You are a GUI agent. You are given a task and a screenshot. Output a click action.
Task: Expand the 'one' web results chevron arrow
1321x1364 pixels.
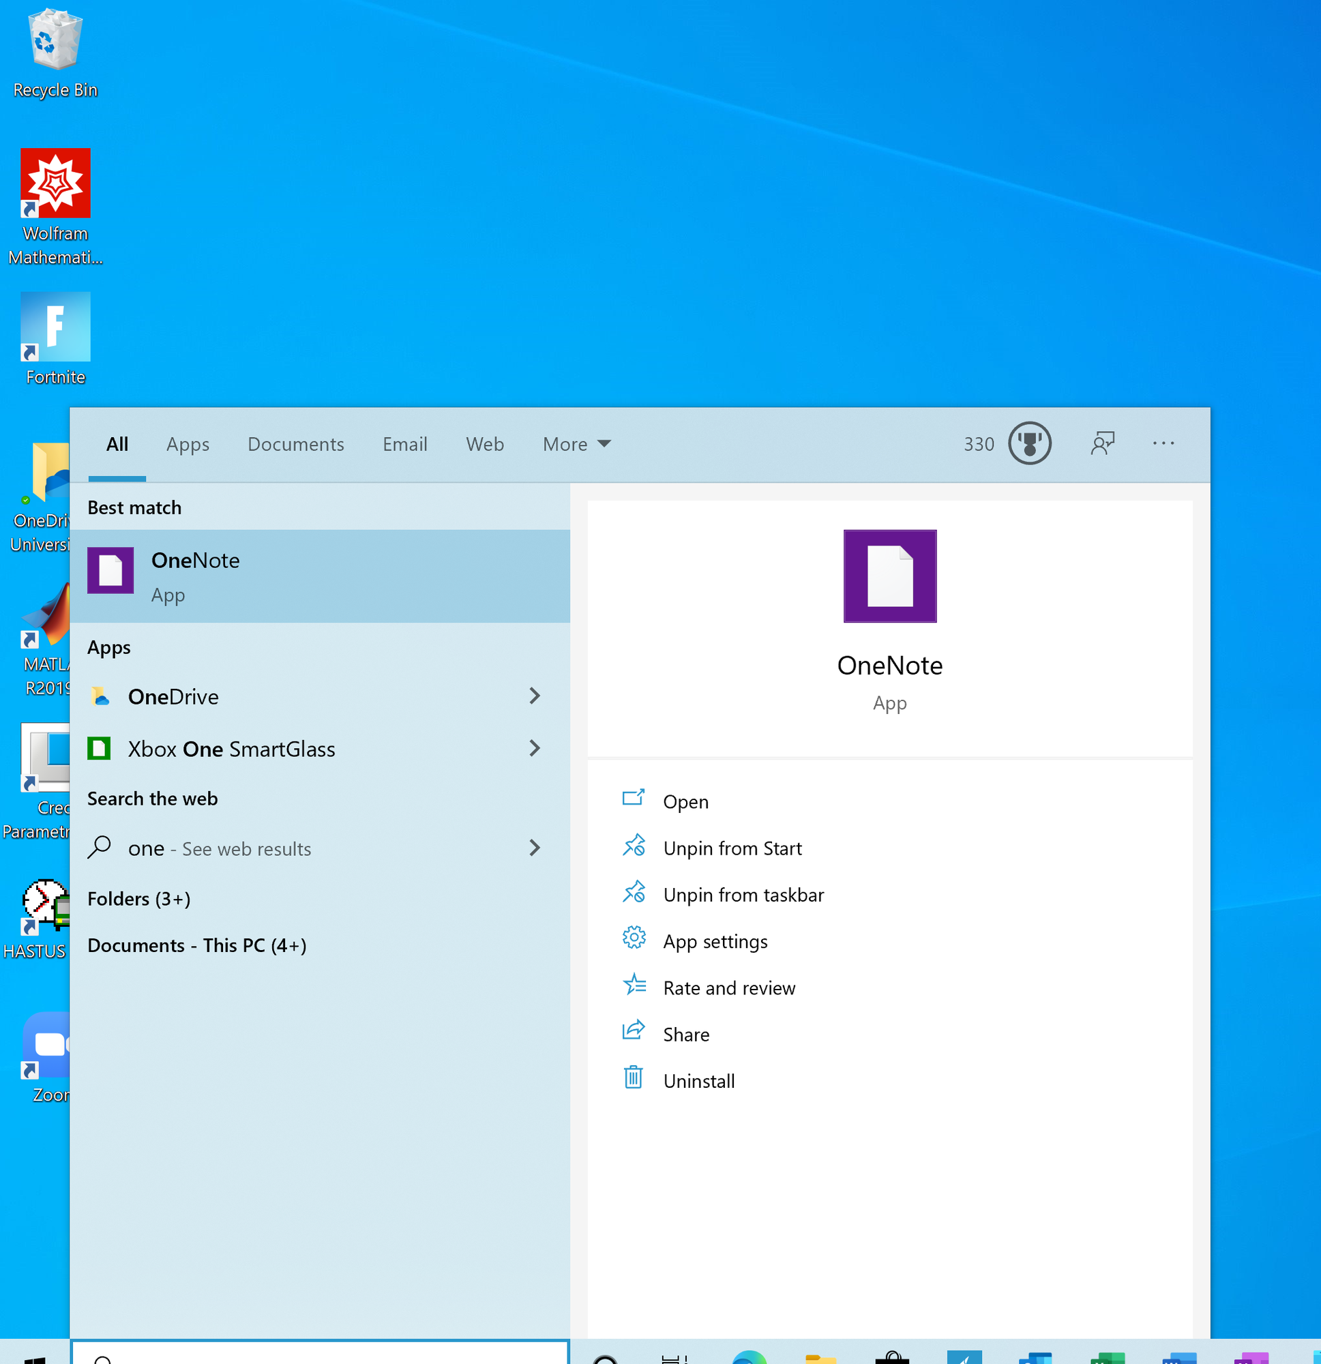click(x=535, y=848)
